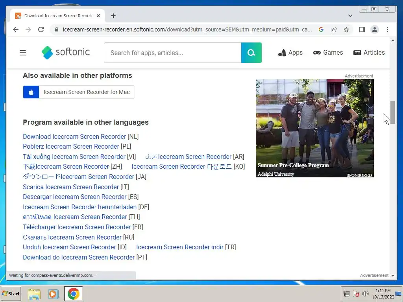Open the Games navigation item
403x302 pixels.
point(328,53)
